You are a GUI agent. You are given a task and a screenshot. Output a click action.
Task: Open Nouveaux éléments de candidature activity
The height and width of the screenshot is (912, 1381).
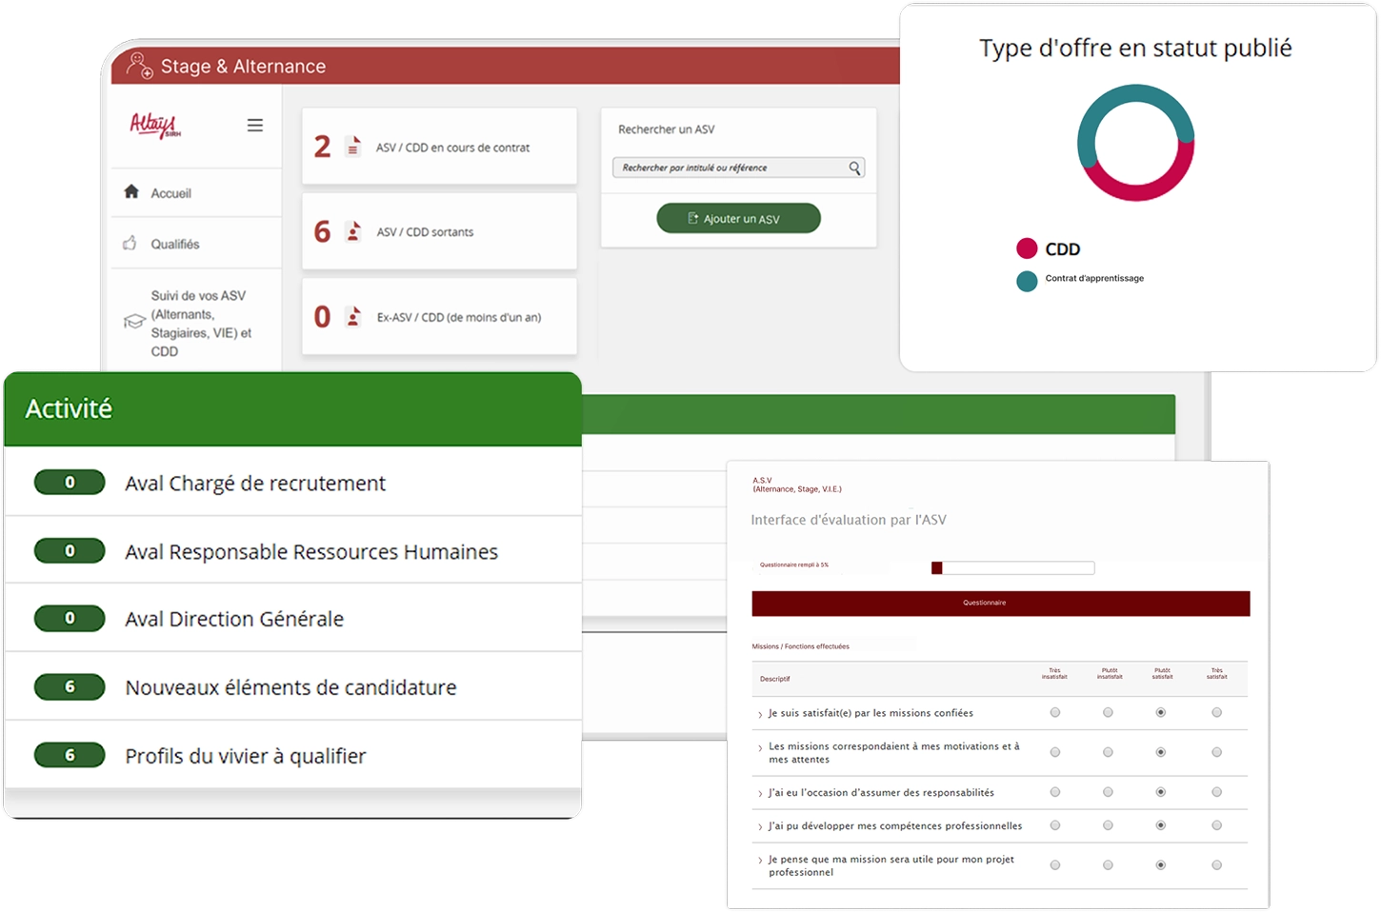pyautogui.click(x=290, y=687)
